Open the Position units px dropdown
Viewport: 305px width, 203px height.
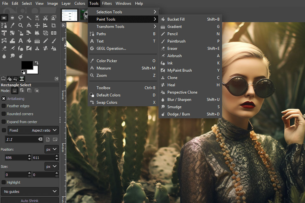(x=51, y=149)
